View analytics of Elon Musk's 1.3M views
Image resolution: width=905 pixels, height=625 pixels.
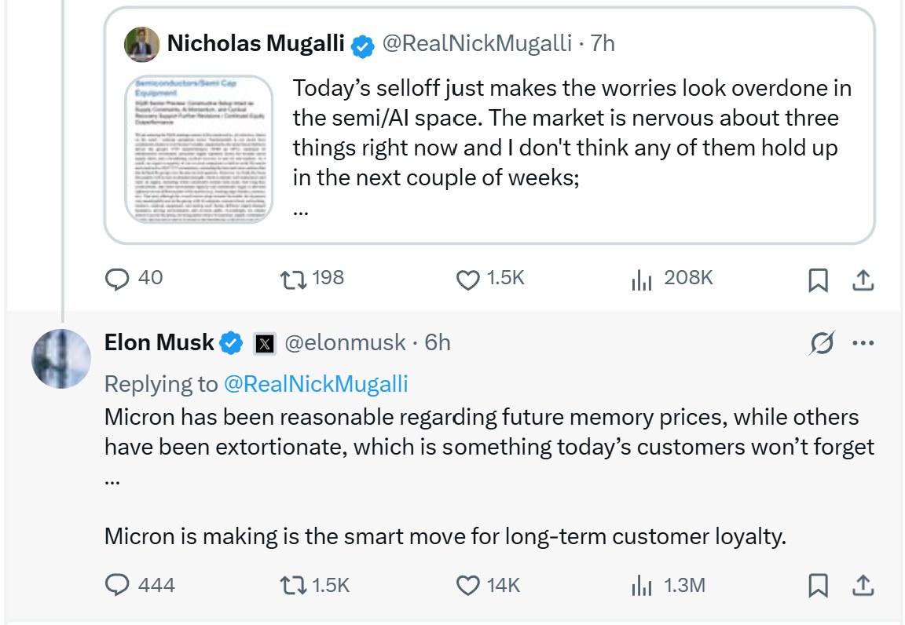(642, 586)
